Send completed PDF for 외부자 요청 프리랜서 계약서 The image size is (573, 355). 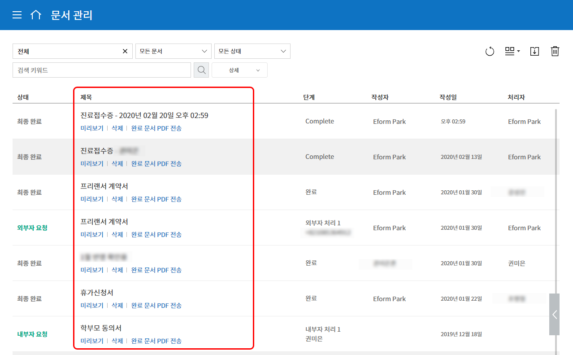point(156,235)
